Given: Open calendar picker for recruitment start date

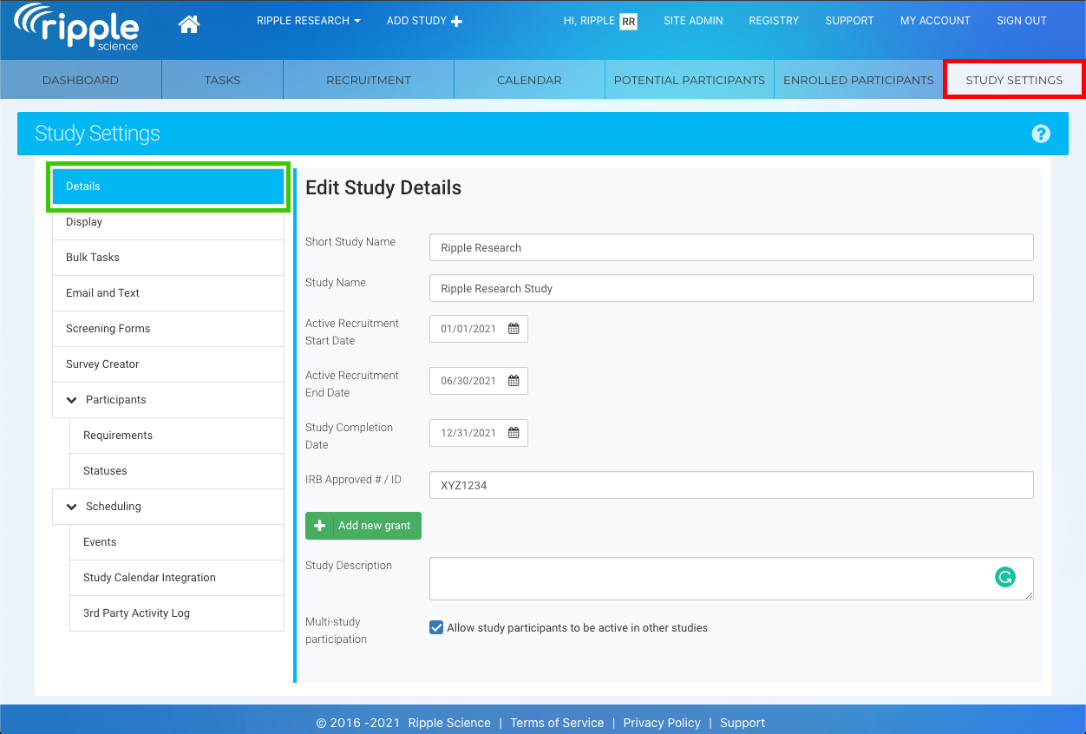Looking at the screenshot, I should [514, 329].
